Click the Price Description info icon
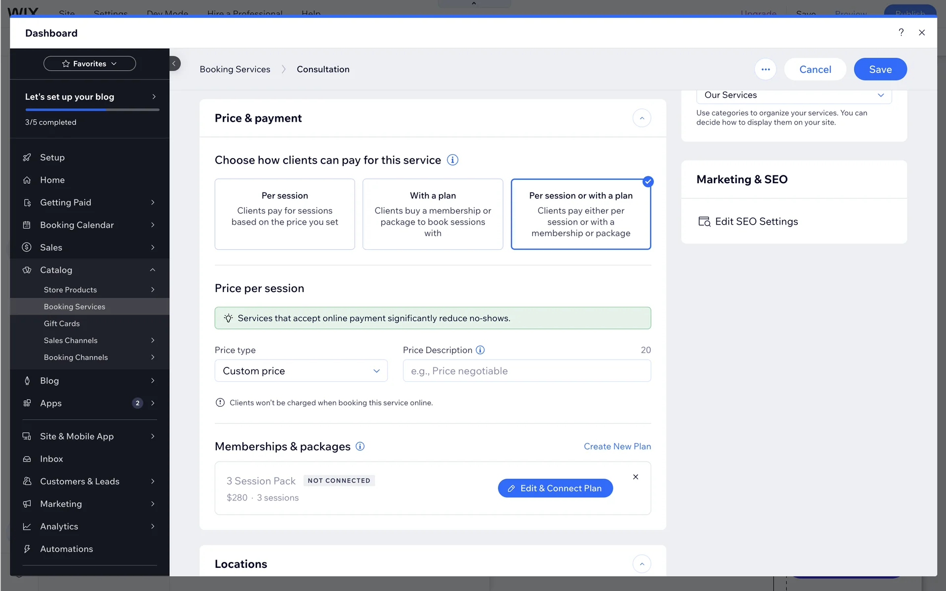Screen dimensions: 946x591 pyautogui.click(x=480, y=350)
